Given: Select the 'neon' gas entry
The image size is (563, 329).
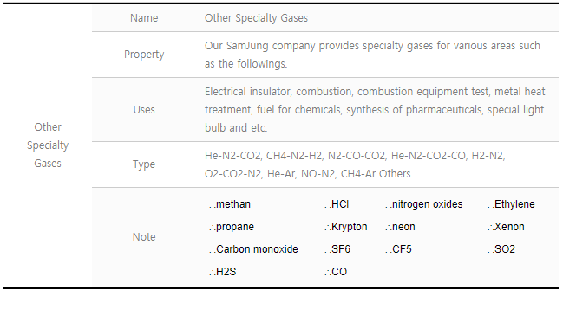Looking at the screenshot, I should click(401, 227).
